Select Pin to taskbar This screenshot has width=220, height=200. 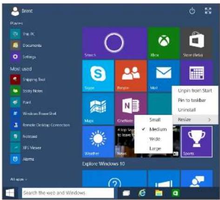pos(195,100)
